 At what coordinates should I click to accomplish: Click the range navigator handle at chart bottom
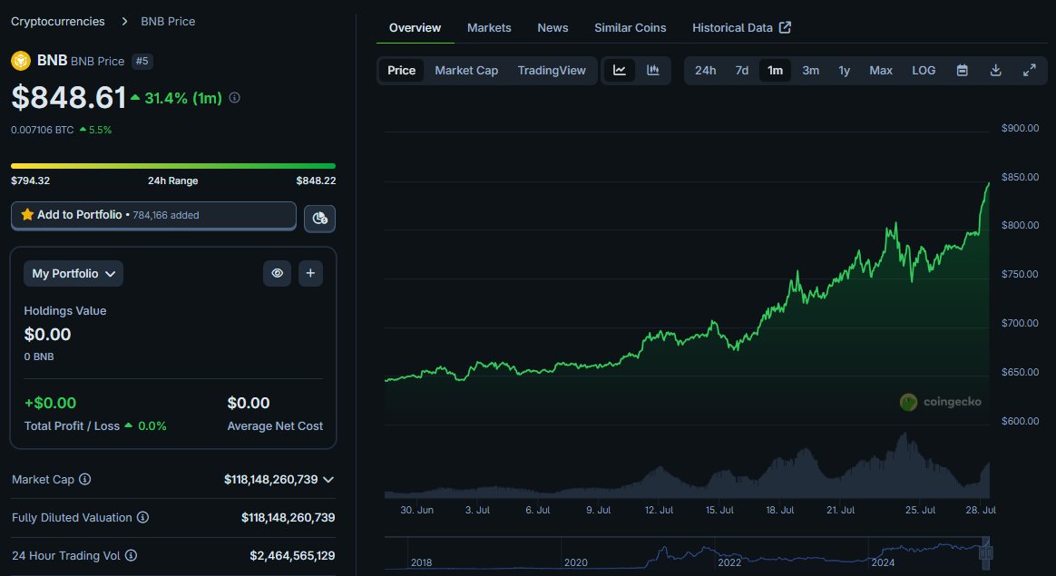(x=986, y=553)
